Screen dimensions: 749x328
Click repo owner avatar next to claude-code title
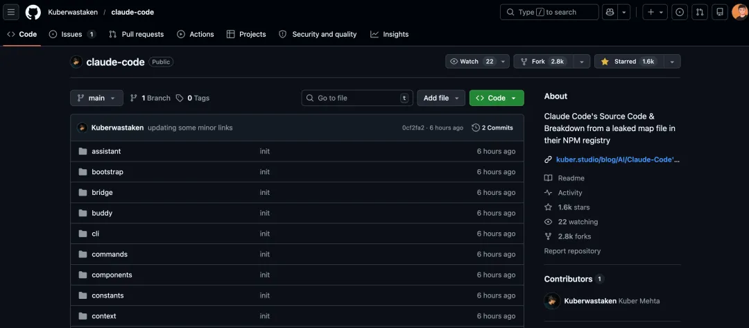[x=76, y=62]
